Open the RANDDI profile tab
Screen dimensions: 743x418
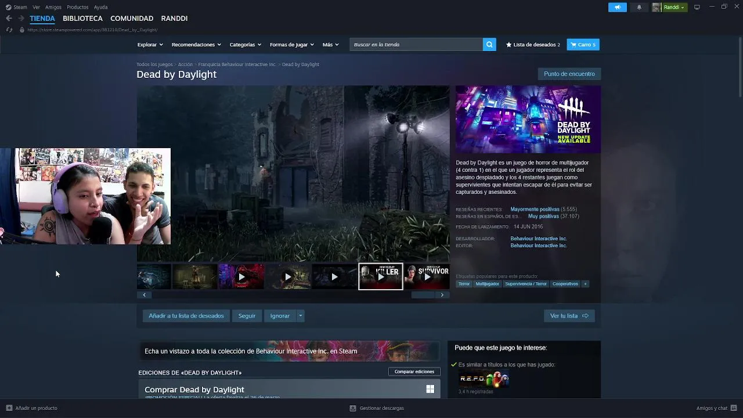[x=174, y=19]
